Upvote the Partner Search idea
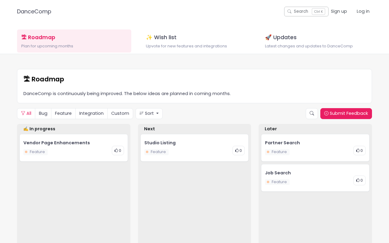389x243 pixels. 360,151
